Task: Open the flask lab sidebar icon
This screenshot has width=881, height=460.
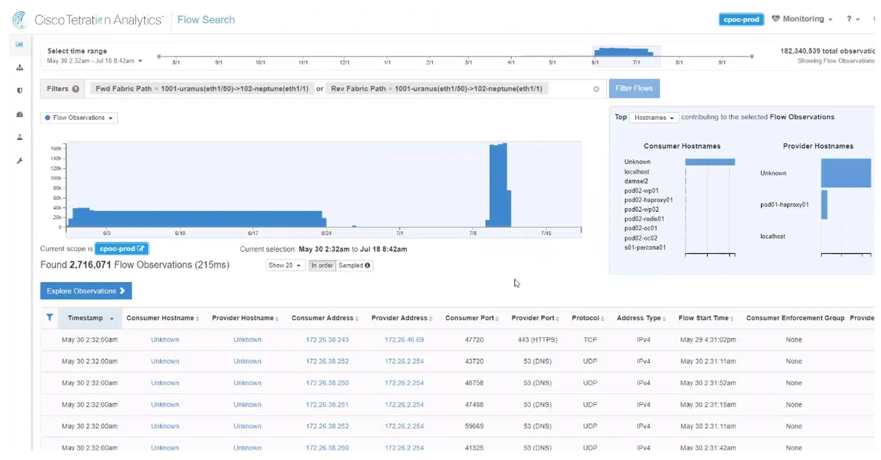Action: (x=19, y=137)
